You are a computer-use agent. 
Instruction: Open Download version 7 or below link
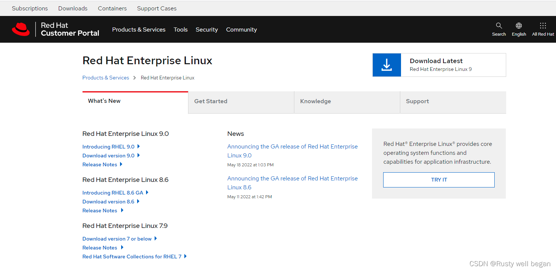(x=117, y=239)
